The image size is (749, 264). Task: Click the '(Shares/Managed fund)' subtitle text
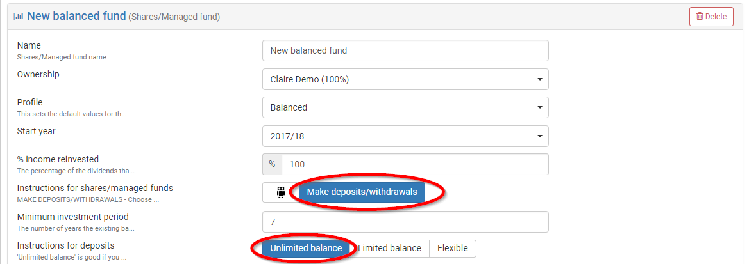coord(174,17)
